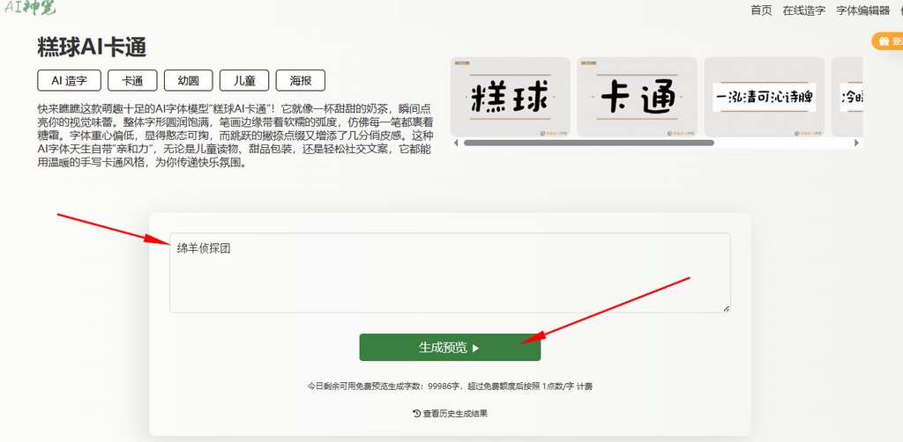The width and height of the screenshot is (903, 442).
Task: Select the 儿童 tag
Action: (x=244, y=80)
